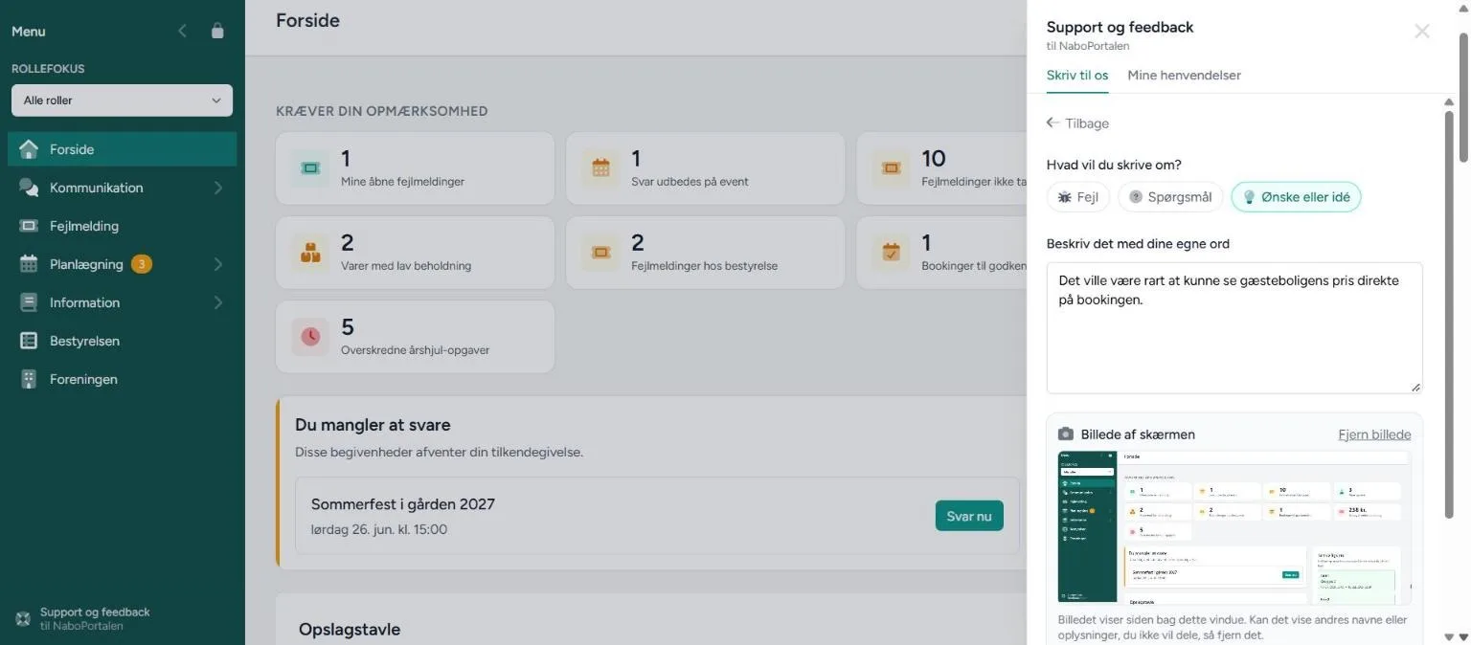The height and width of the screenshot is (645, 1471).
Task: Click the Svar udbedes på event calendar icon
Action: coord(600,168)
